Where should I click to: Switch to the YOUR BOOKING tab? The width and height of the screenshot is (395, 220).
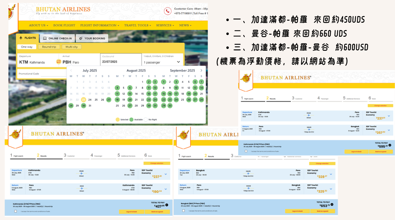[92, 38]
